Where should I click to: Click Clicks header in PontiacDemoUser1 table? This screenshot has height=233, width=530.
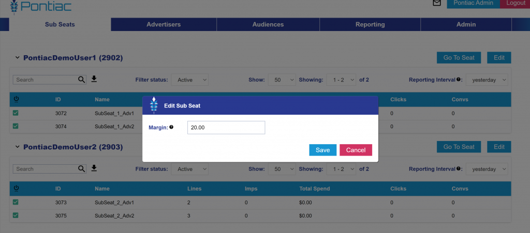[x=398, y=100]
